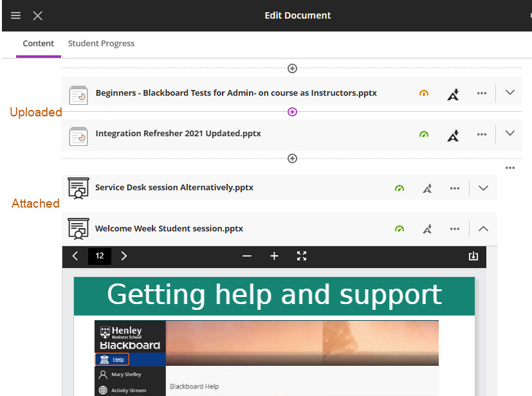Screen dimensions: 532x396
Task: Enter fullscreen mode for the preview
Action: pyautogui.click(x=302, y=256)
